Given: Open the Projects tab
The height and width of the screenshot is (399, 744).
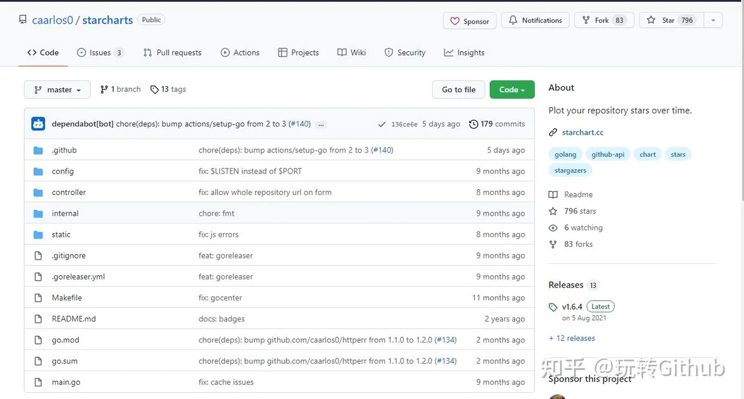Looking at the screenshot, I should point(298,53).
